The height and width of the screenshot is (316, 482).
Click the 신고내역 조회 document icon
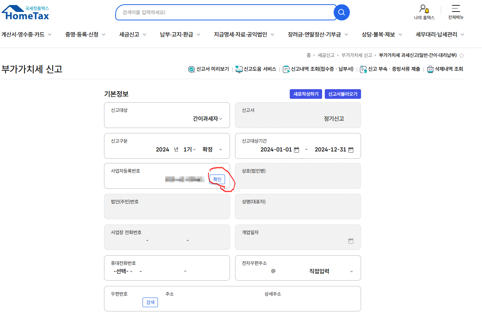286,69
